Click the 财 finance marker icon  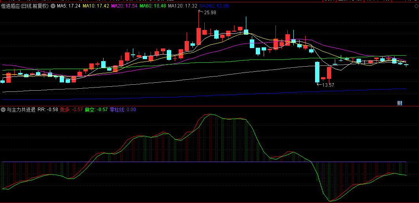pos(400,103)
